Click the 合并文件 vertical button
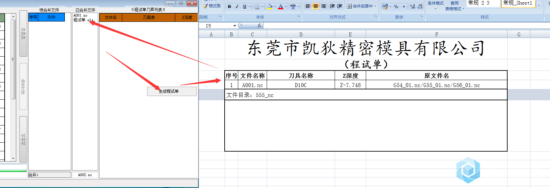The height and width of the screenshot is (188, 550). click(x=23, y=86)
